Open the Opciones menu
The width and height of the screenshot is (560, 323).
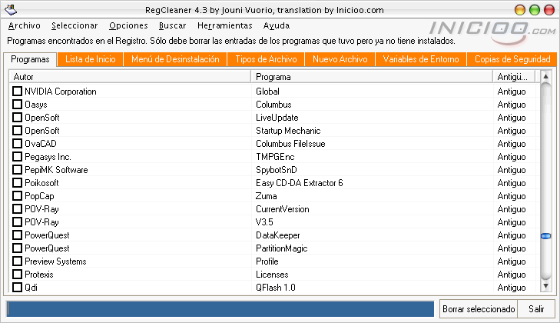click(x=128, y=25)
